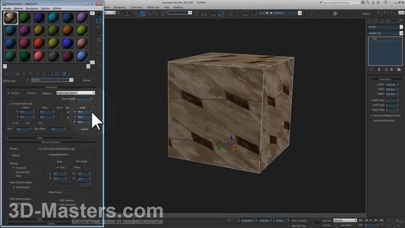
Task: Click the U Offset input field
Action: pos(26,112)
